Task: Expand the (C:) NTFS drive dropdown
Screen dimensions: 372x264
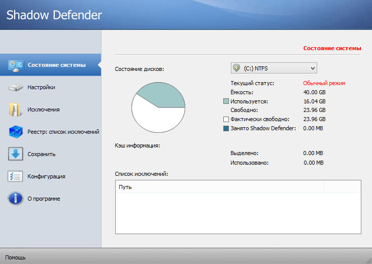Action: (x=274, y=68)
